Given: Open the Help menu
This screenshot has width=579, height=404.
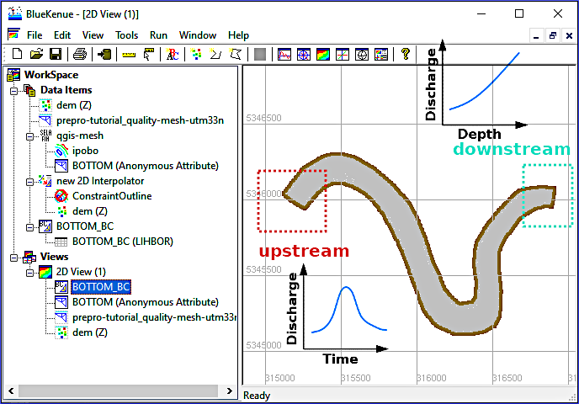Looking at the screenshot, I should click(x=238, y=35).
